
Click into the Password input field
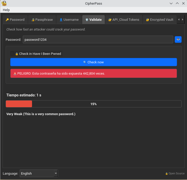coord(98,39)
